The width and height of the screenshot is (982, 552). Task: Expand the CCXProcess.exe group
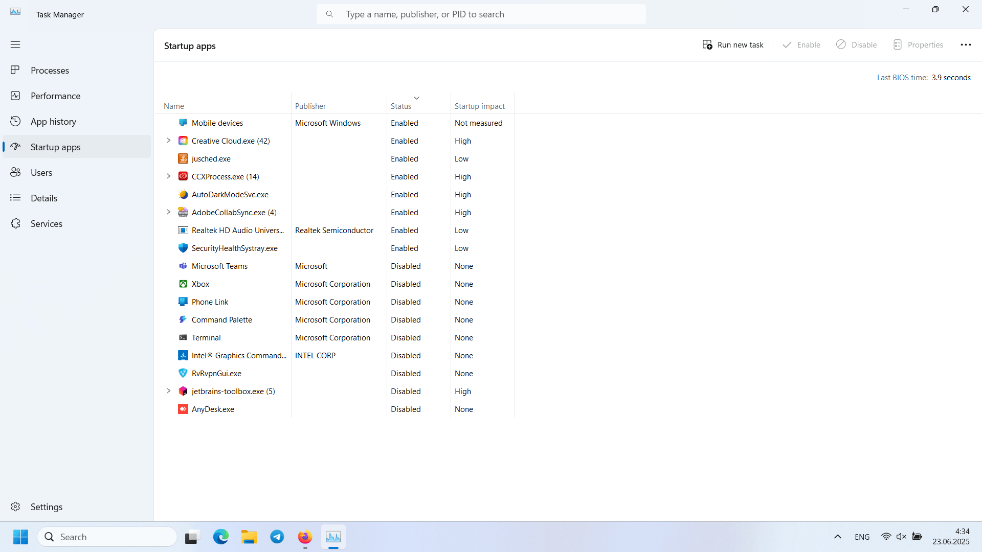[168, 176]
